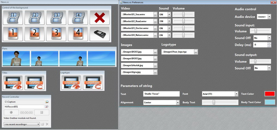Image resolution: width=277 pixels, height=130 pixels.
Task: Browse for Your_logo.tga logotype file
Action: 196,52
